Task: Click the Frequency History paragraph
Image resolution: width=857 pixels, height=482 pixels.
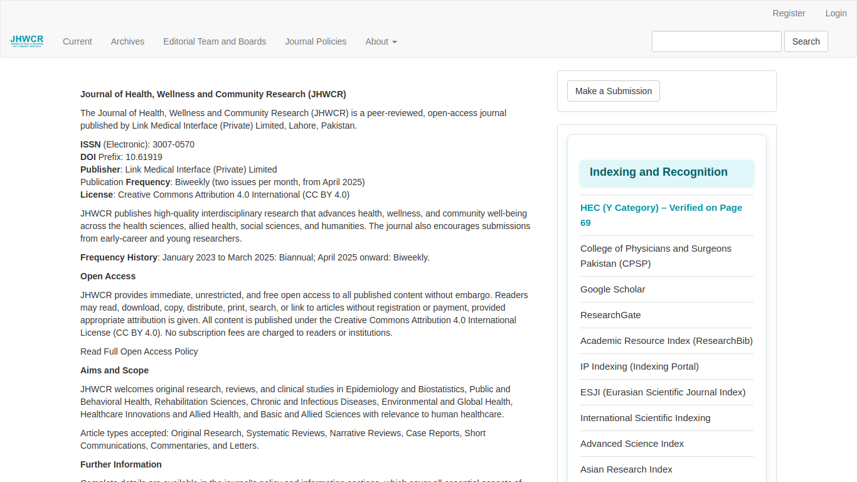Action: coord(255,257)
